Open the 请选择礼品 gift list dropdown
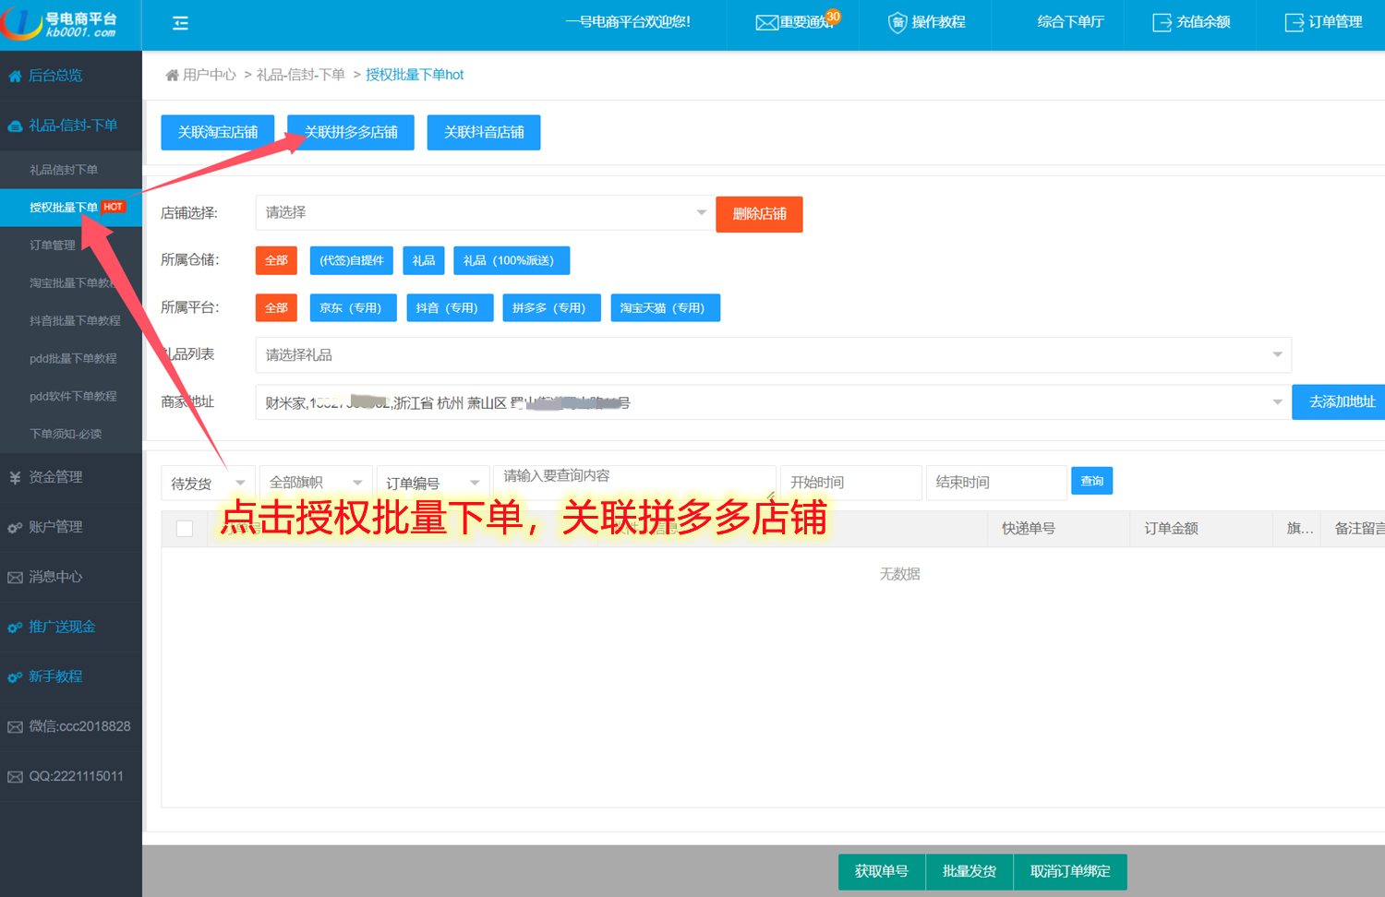 pos(772,355)
